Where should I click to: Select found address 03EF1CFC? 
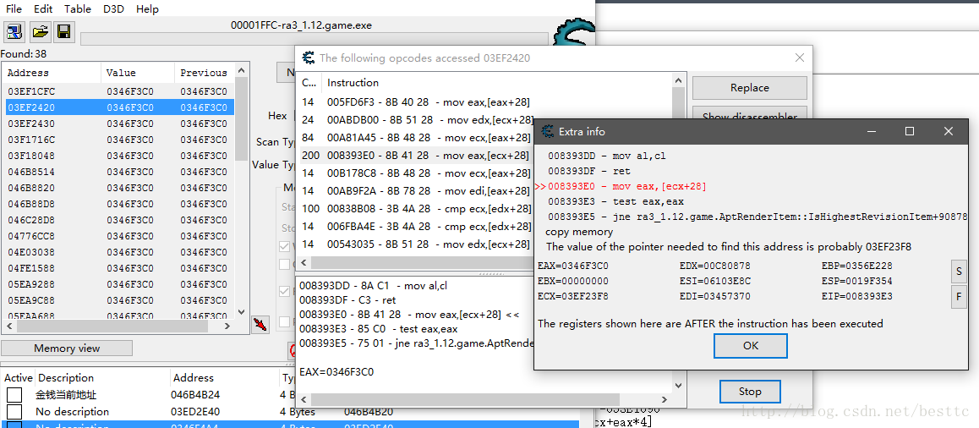118,91
